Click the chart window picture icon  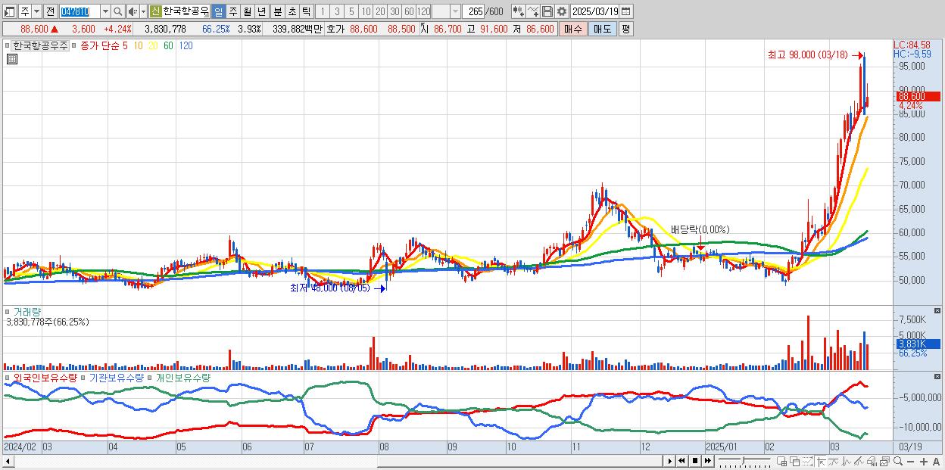(884, 461)
